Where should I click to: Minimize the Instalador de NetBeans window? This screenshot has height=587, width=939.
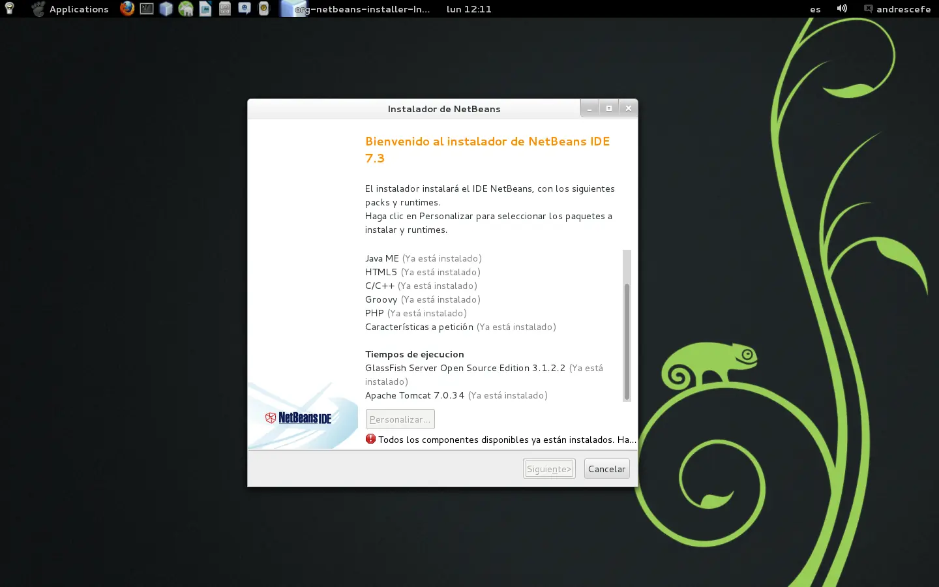(x=589, y=108)
